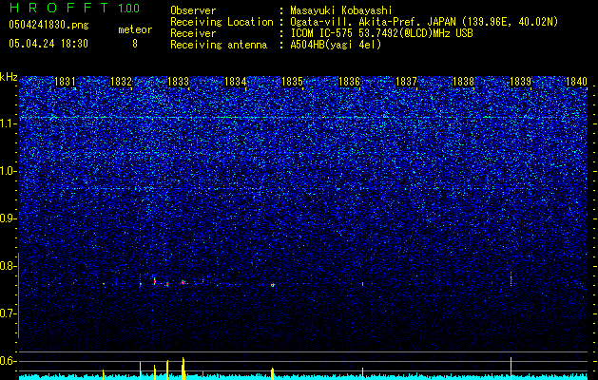598x380 pixels.
Task: Click the A504HB(yagi 4el) antenna text
Action: pos(336,45)
